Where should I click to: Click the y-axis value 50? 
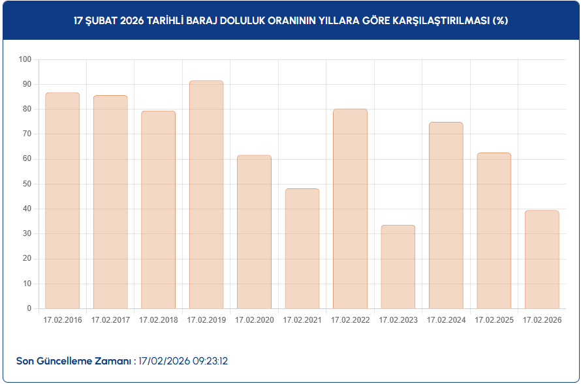[27, 184]
